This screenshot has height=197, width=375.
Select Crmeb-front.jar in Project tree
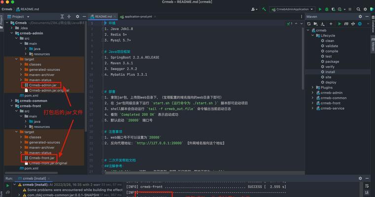pyautogui.click(x=41, y=158)
